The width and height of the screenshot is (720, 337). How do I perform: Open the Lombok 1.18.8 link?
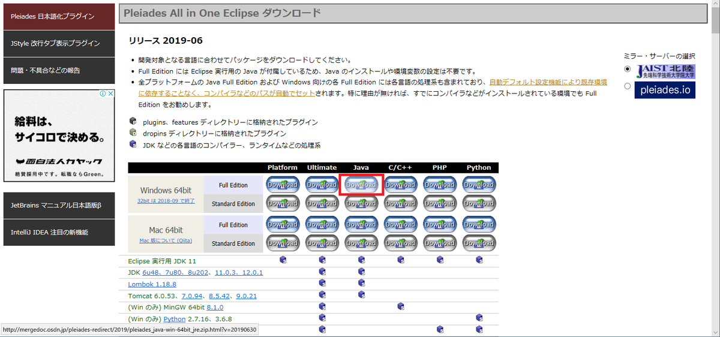point(152,284)
